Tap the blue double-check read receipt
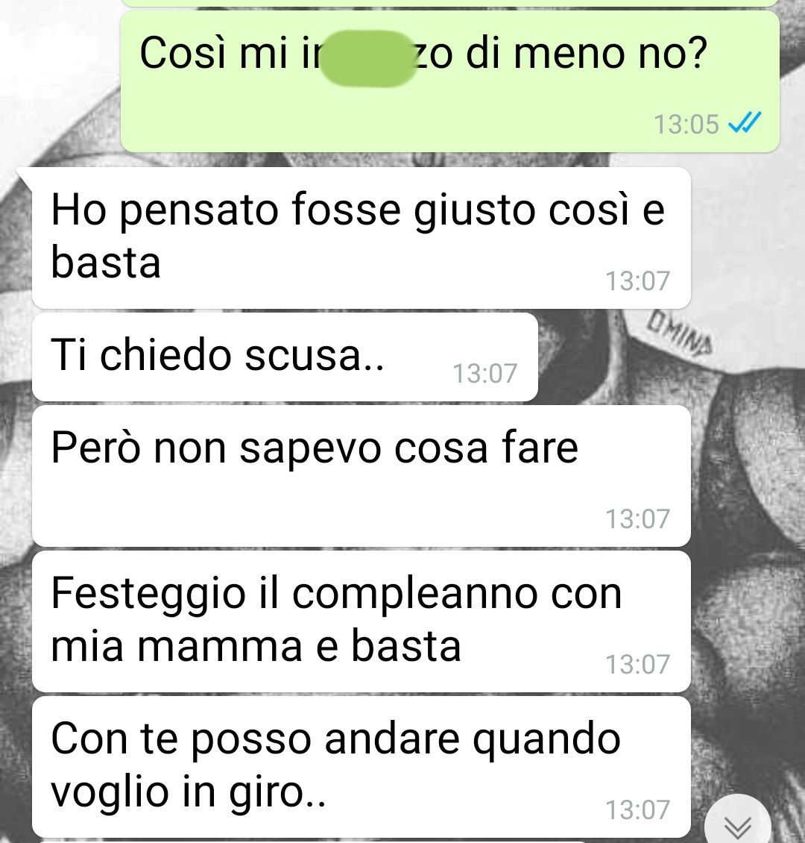Image resolution: width=805 pixels, height=843 pixels. point(745,123)
